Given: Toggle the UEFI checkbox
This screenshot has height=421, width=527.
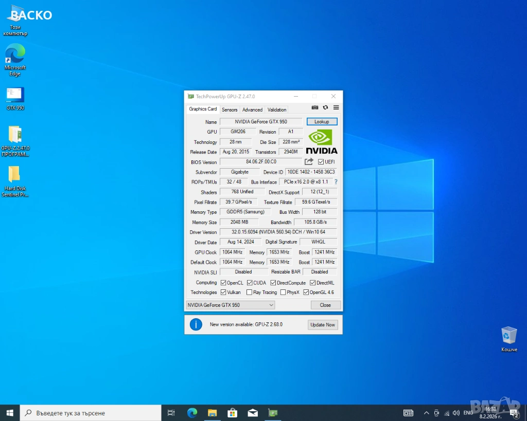Looking at the screenshot, I should coord(321,162).
